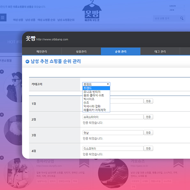Viewport: 190px width, 190px height.
Task: Switch to the 상품관리 tab
Action: (81, 51)
